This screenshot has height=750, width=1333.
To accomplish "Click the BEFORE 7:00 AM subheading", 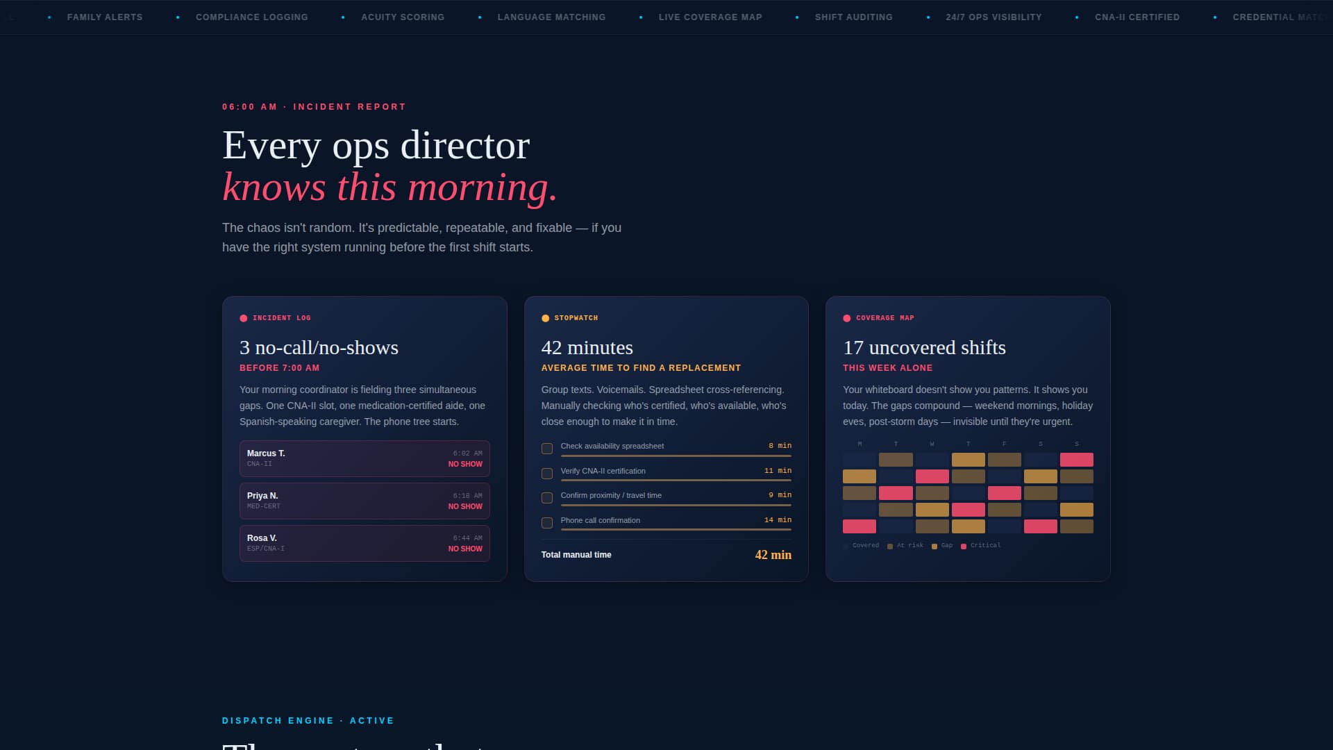I will [280, 368].
